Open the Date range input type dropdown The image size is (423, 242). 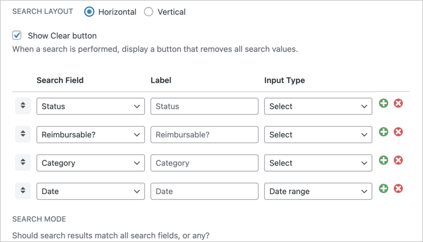(x=318, y=191)
